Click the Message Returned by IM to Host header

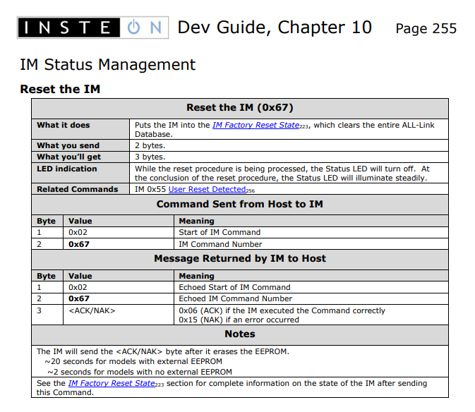[240, 259]
